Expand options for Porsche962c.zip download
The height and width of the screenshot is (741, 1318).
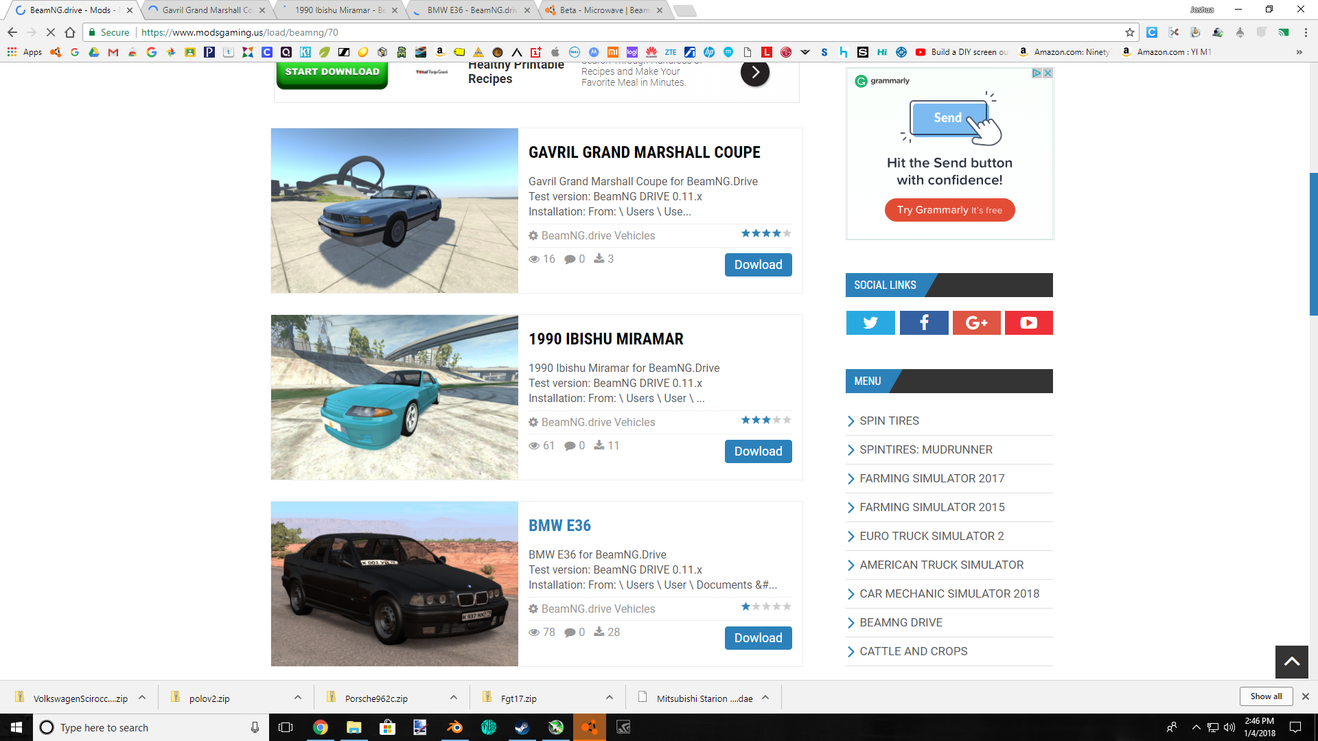(x=454, y=697)
